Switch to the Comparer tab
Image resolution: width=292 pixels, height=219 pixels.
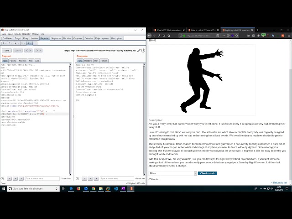[78, 38]
